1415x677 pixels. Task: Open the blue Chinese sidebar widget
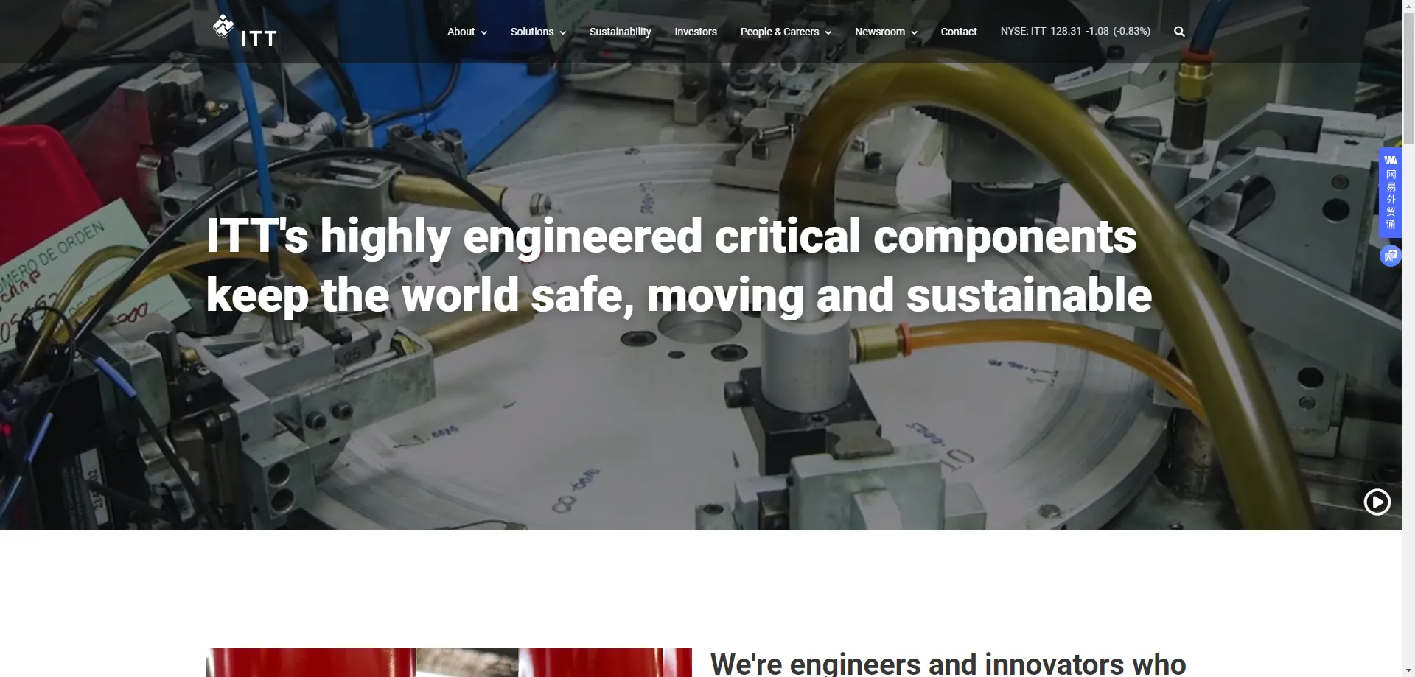(x=1390, y=193)
